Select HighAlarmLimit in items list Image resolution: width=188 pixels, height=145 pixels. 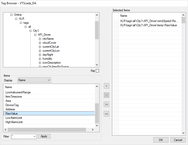(x=49, y=122)
